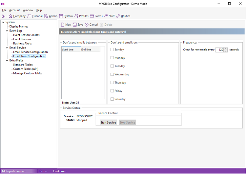Increase the email check interval
Screen dimensions: 246x174
[x=226, y=49]
